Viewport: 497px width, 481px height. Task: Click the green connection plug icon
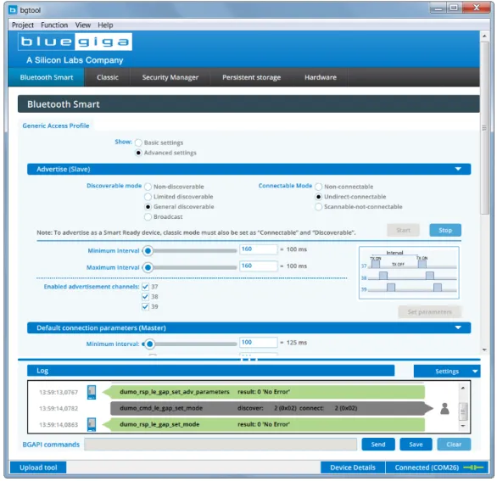pyautogui.click(x=473, y=467)
